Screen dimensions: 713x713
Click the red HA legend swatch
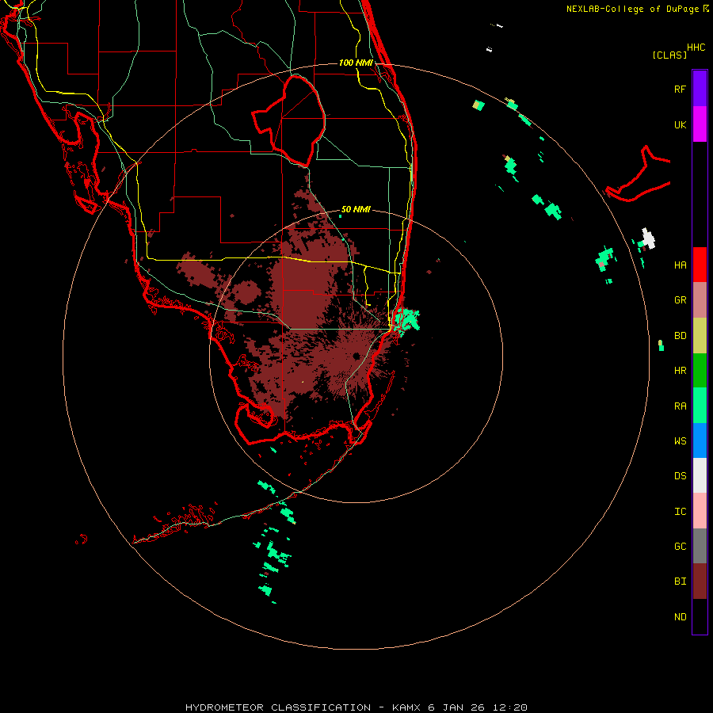click(x=700, y=265)
